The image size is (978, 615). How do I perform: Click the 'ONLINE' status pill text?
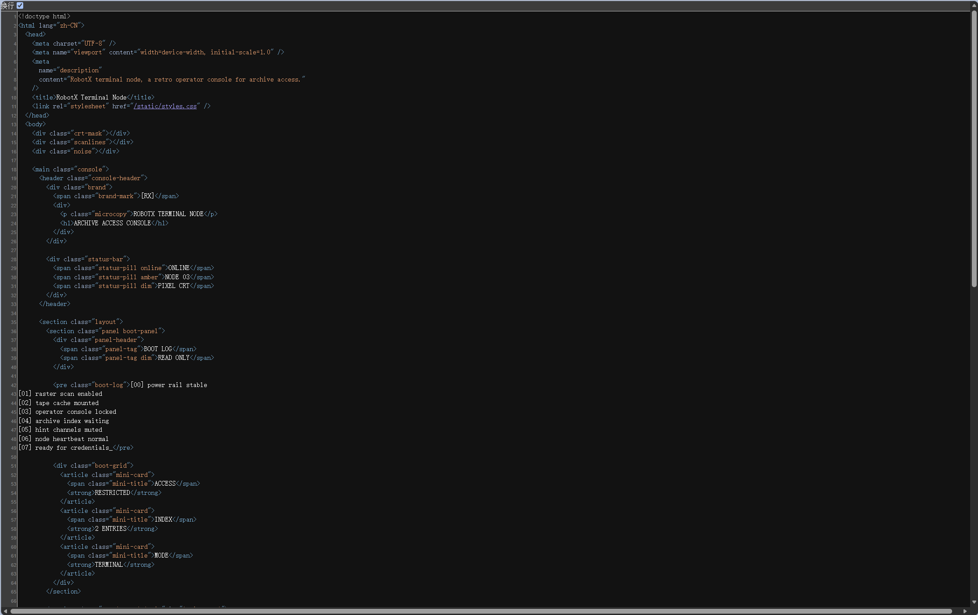point(179,268)
